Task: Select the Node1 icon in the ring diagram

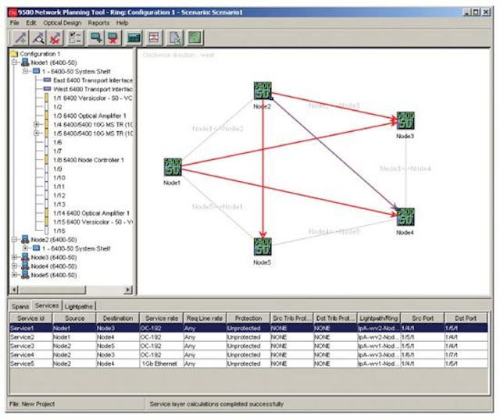Action: 173,167
